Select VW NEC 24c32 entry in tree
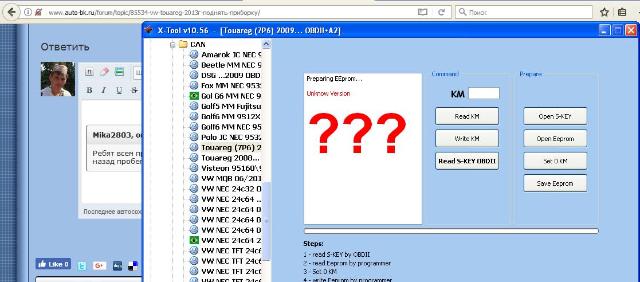 click(x=231, y=189)
